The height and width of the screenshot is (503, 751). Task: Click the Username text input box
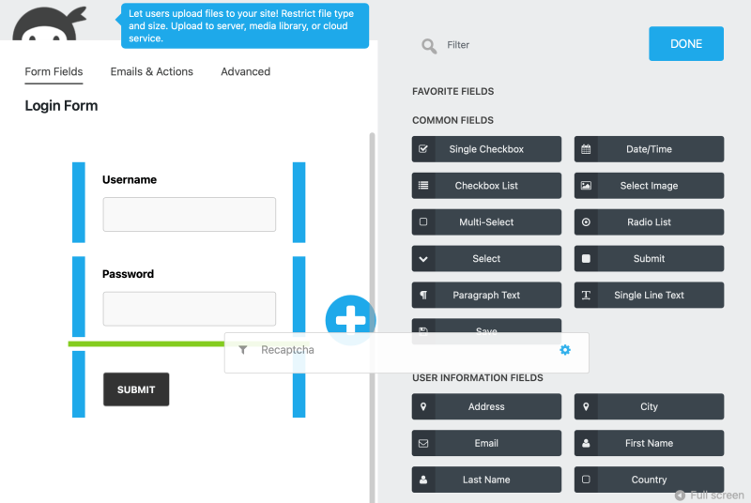[189, 214]
